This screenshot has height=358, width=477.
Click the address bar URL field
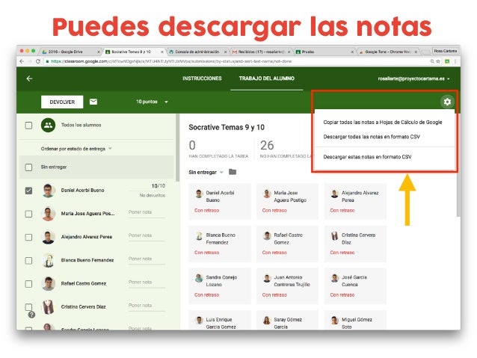(236, 61)
